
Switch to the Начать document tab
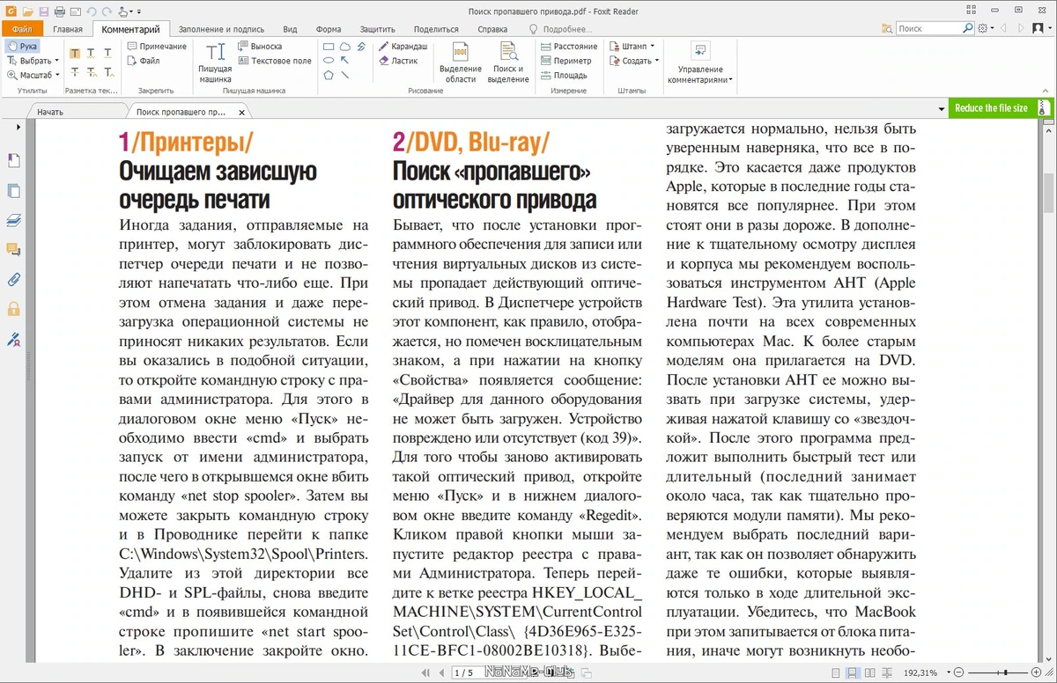[x=76, y=112]
